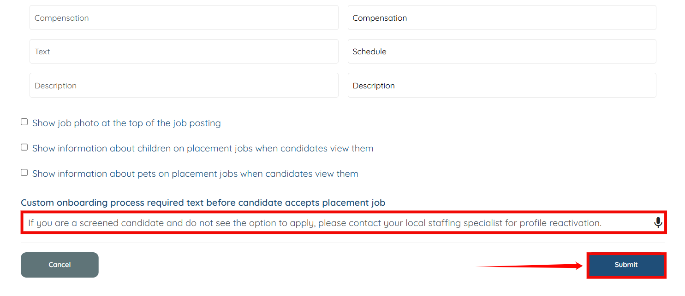The height and width of the screenshot is (296, 685).
Task: Click the filled Description value field
Action: tap(501, 86)
